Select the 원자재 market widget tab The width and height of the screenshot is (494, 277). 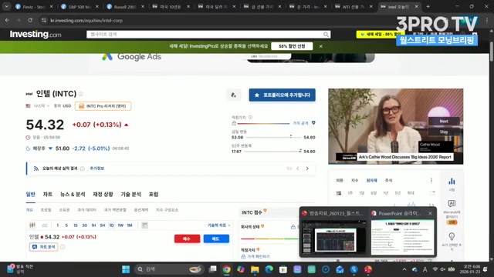[x=372, y=180]
